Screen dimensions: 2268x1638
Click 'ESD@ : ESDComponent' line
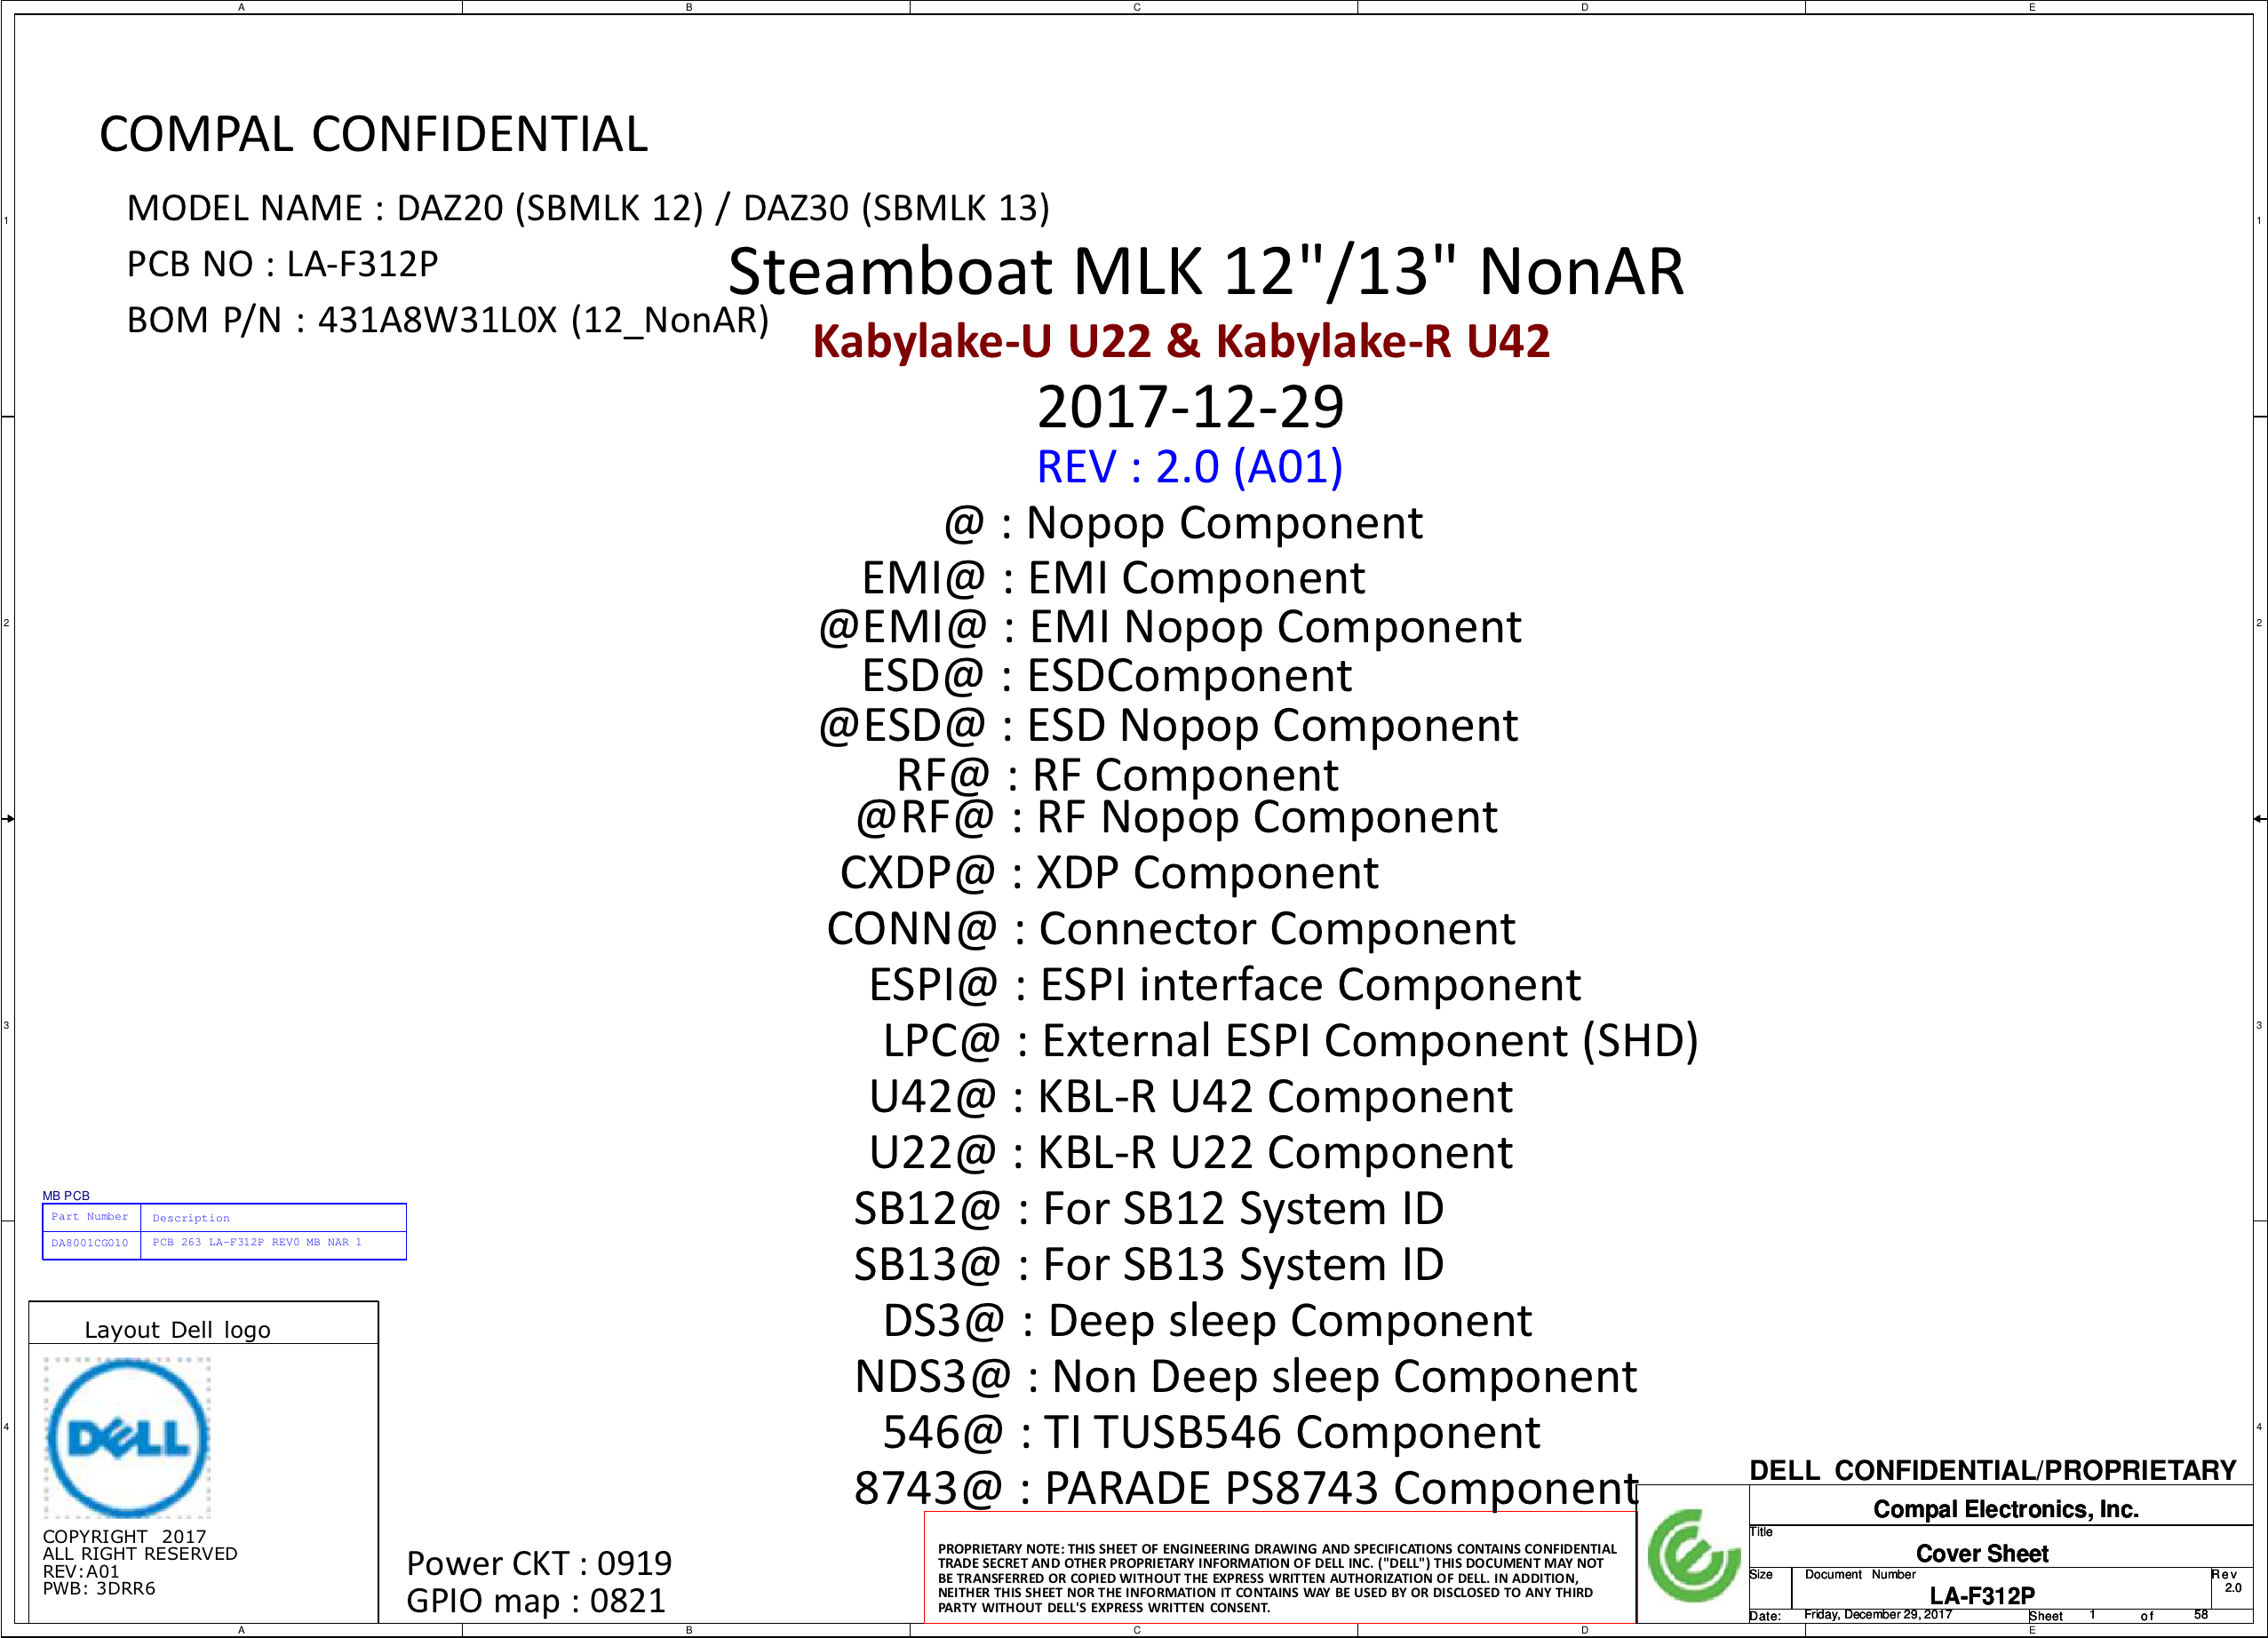[x=1106, y=676]
